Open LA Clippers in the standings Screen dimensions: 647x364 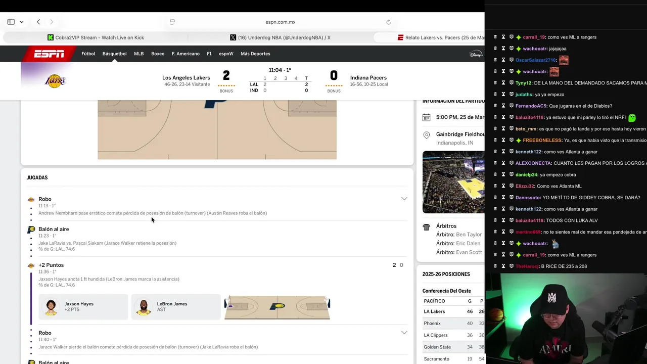coord(436,335)
